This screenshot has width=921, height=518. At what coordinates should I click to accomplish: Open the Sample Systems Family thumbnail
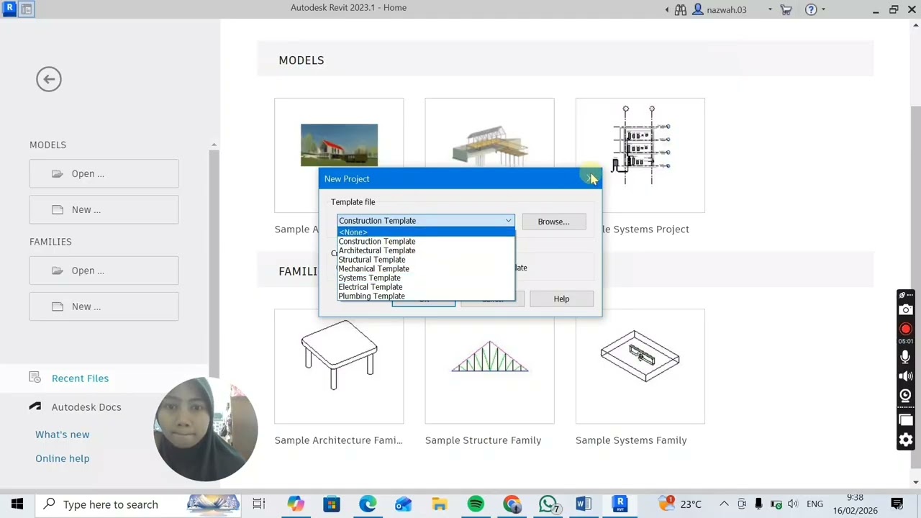pyautogui.click(x=640, y=366)
